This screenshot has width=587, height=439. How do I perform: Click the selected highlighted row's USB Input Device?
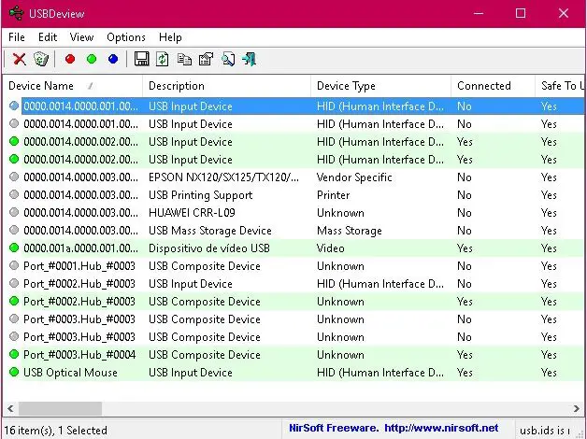click(x=190, y=106)
